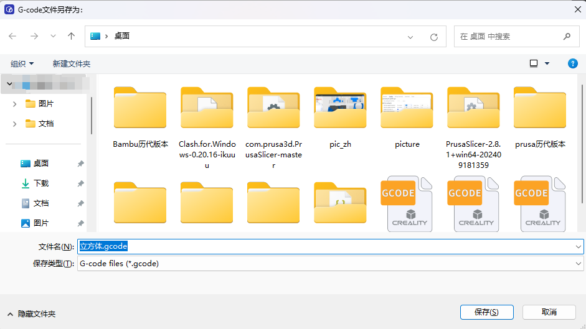The image size is (586, 329).
Task: Expand the 图片 tree node
Action: (14, 104)
